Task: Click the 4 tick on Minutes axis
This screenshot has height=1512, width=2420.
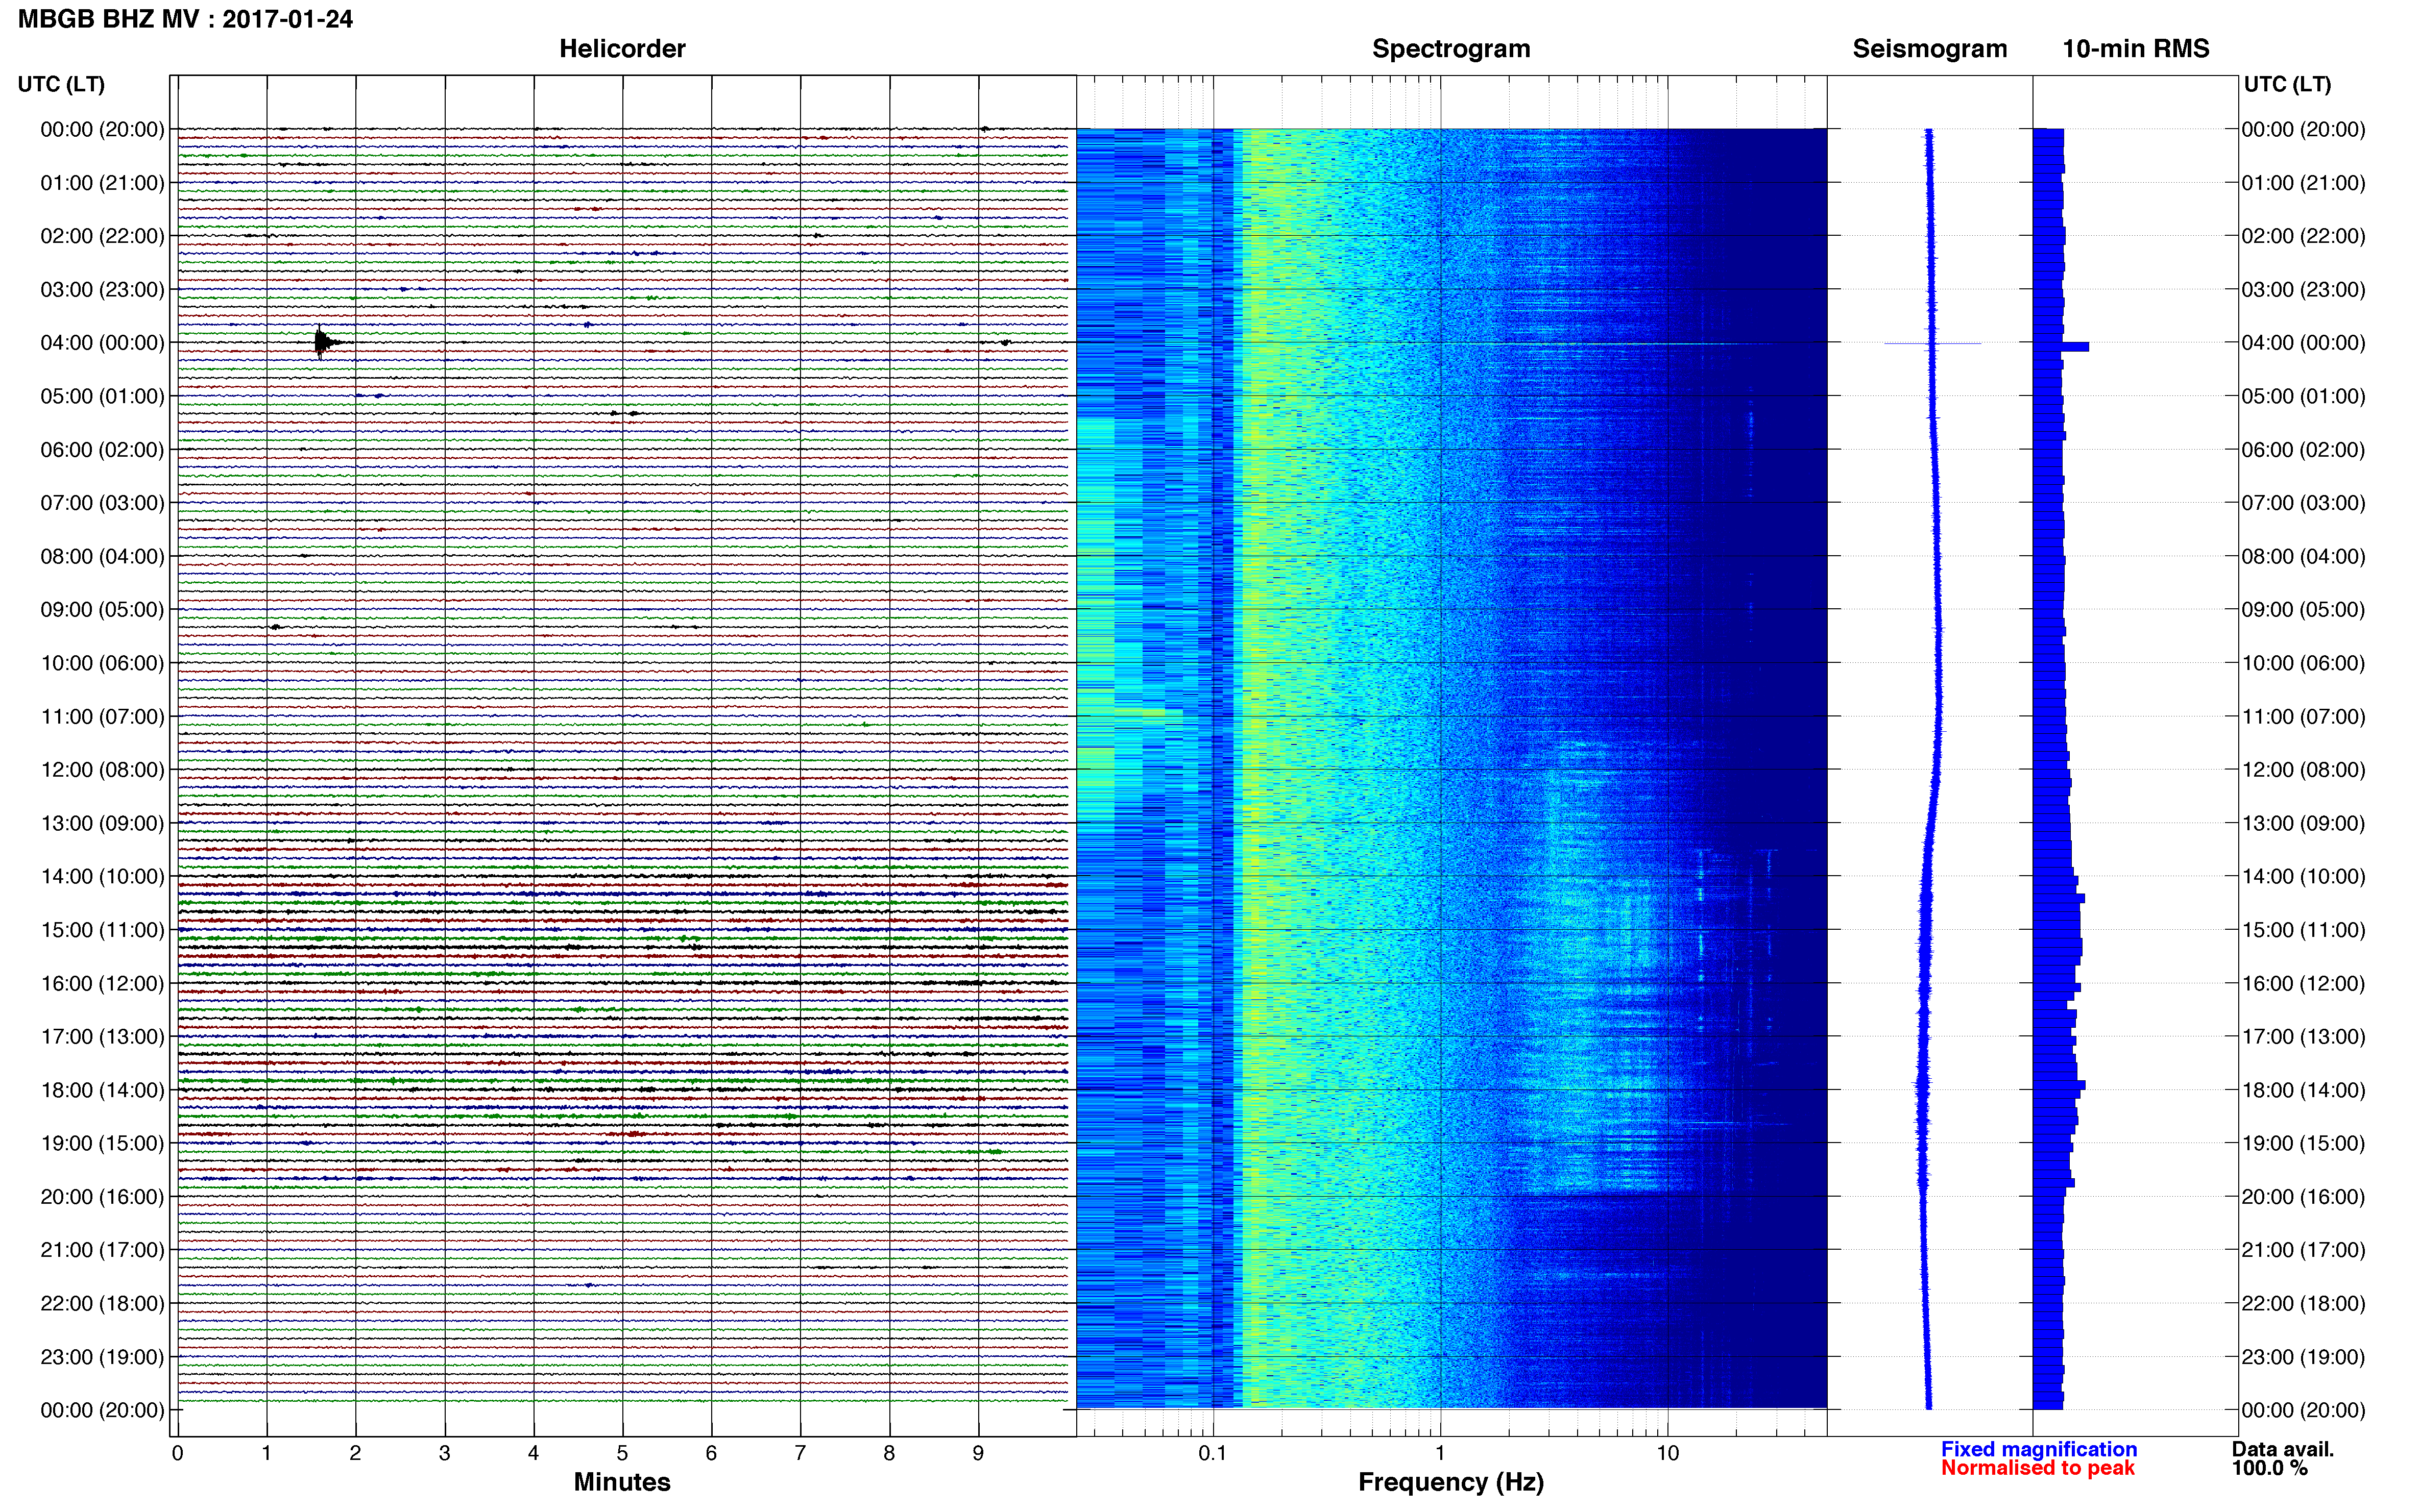Action: [x=533, y=1454]
